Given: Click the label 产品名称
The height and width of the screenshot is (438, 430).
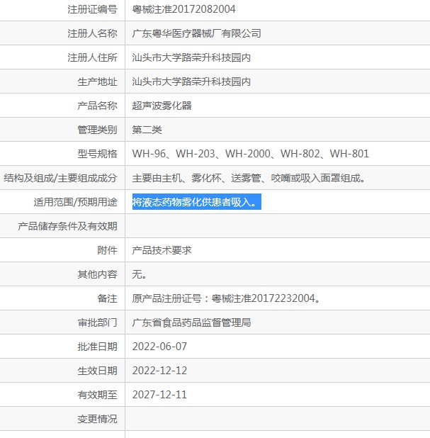Looking at the screenshot, I should [97, 106].
